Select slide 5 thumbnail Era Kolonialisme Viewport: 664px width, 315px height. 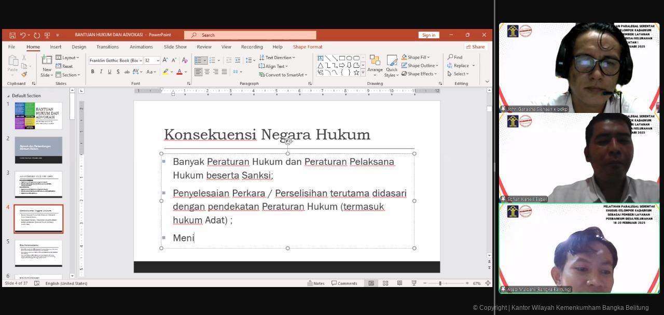(x=38, y=253)
